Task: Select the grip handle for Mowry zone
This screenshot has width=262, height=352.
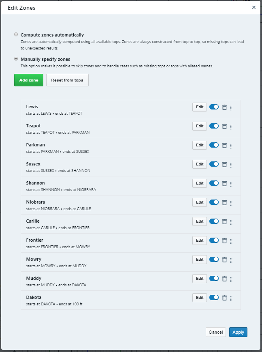Action: coord(231,260)
